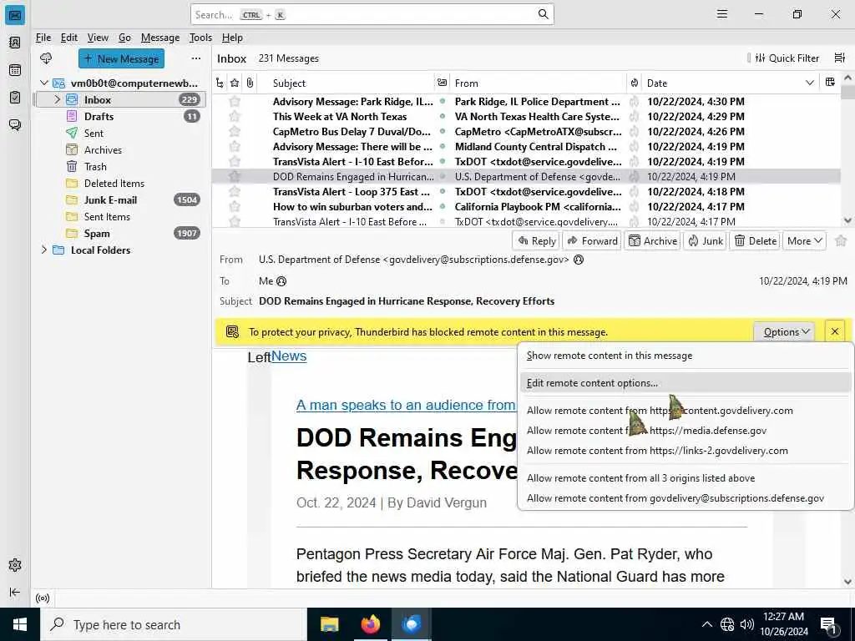Open Settings gear in spaces toolbar
The height and width of the screenshot is (641, 855).
15,565
